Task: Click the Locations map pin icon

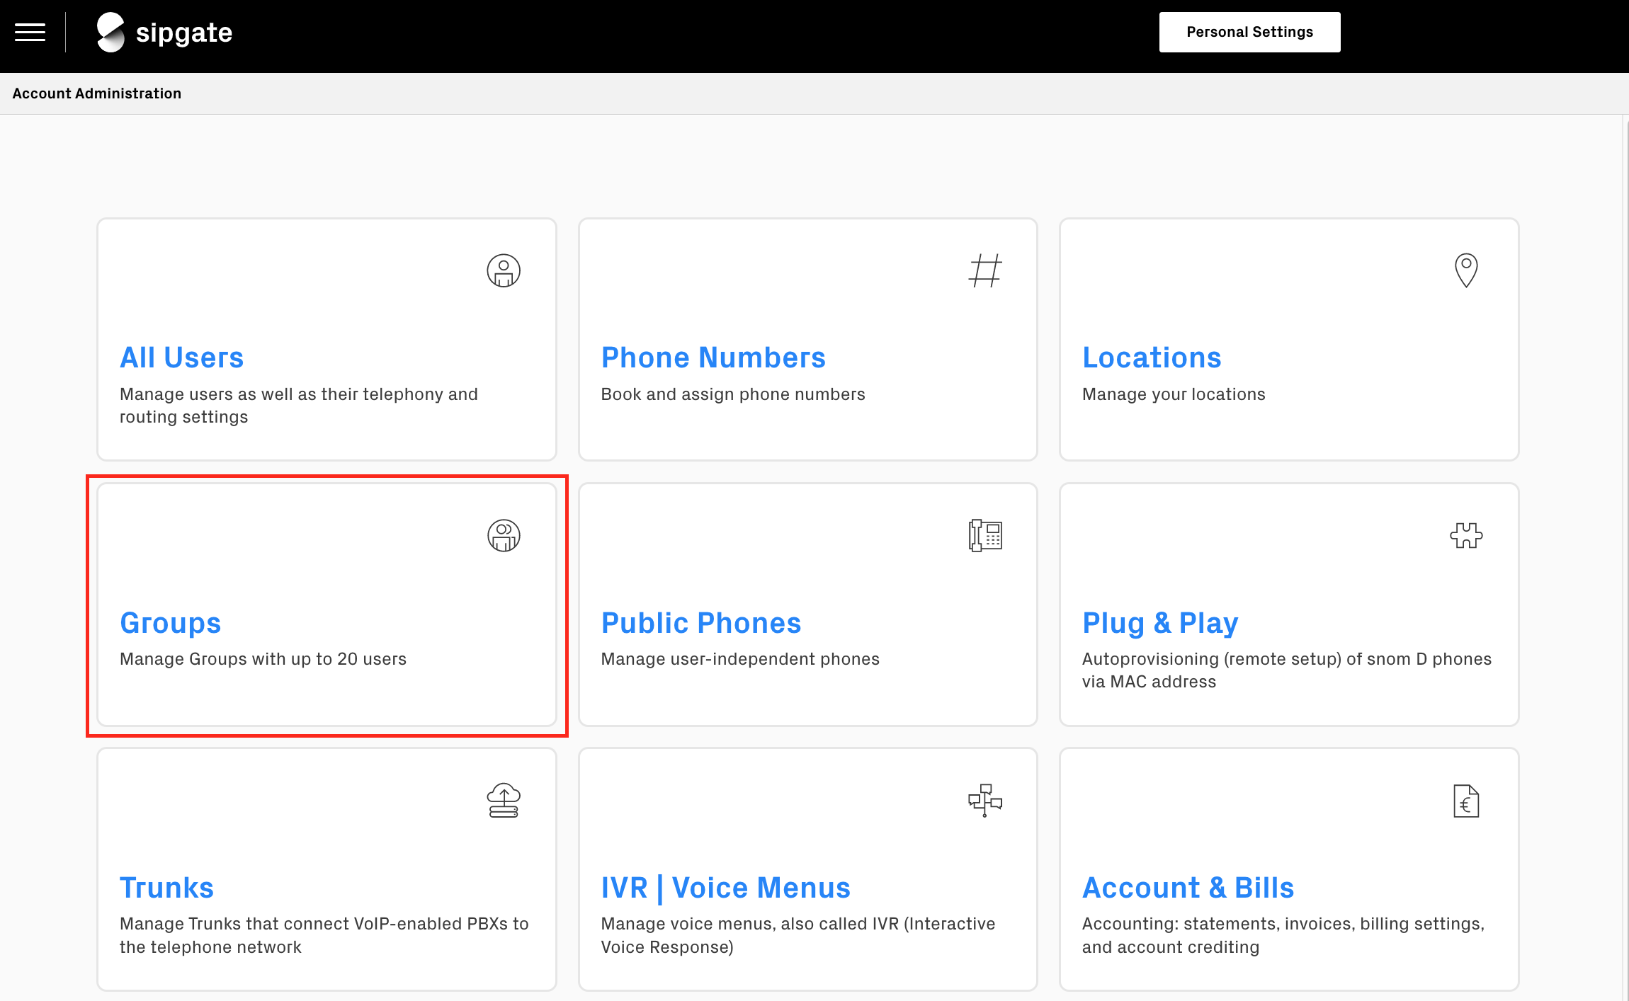Action: pos(1466,270)
